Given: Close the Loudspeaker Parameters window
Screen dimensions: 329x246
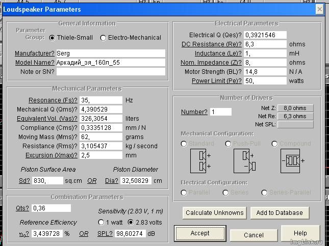Looking at the screenshot, I should coord(319,9).
